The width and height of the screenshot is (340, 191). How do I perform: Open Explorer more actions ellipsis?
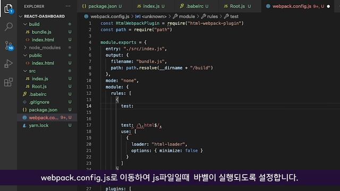pyautogui.click(x=68, y=6)
